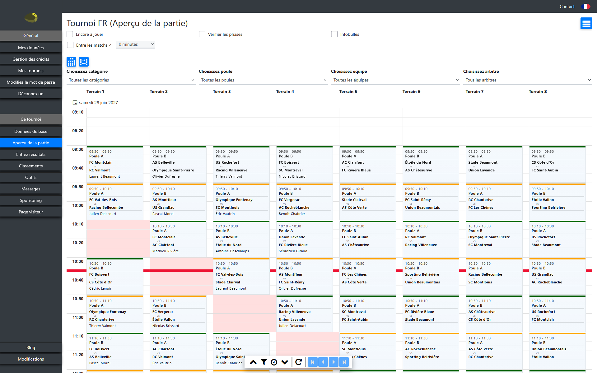Select the French flag language icon
This screenshot has width=597, height=373.
[x=586, y=7]
